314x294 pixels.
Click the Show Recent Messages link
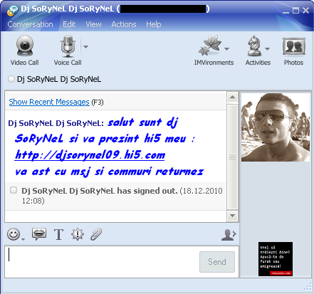point(49,102)
